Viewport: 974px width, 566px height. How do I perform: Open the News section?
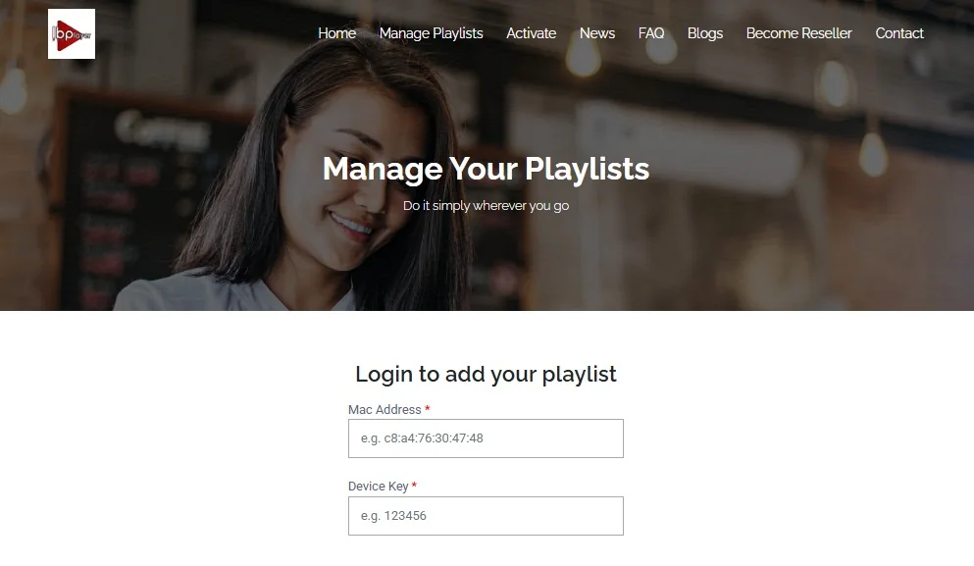(597, 33)
